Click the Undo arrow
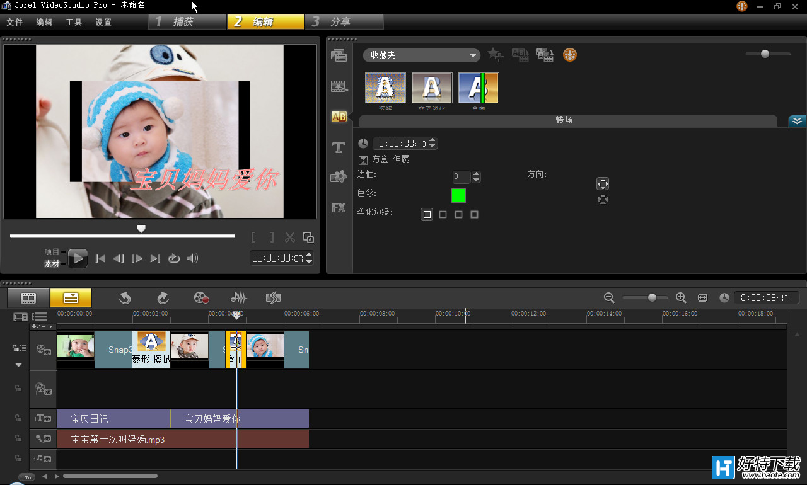The width and height of the screenshot is (807, 485). (x=125, y=298)
